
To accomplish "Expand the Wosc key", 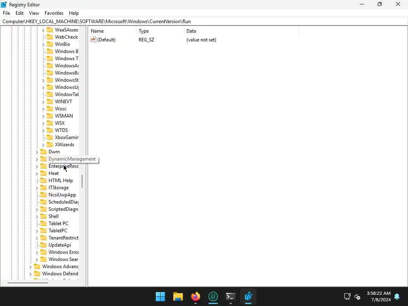I will [x=43, y=109].
